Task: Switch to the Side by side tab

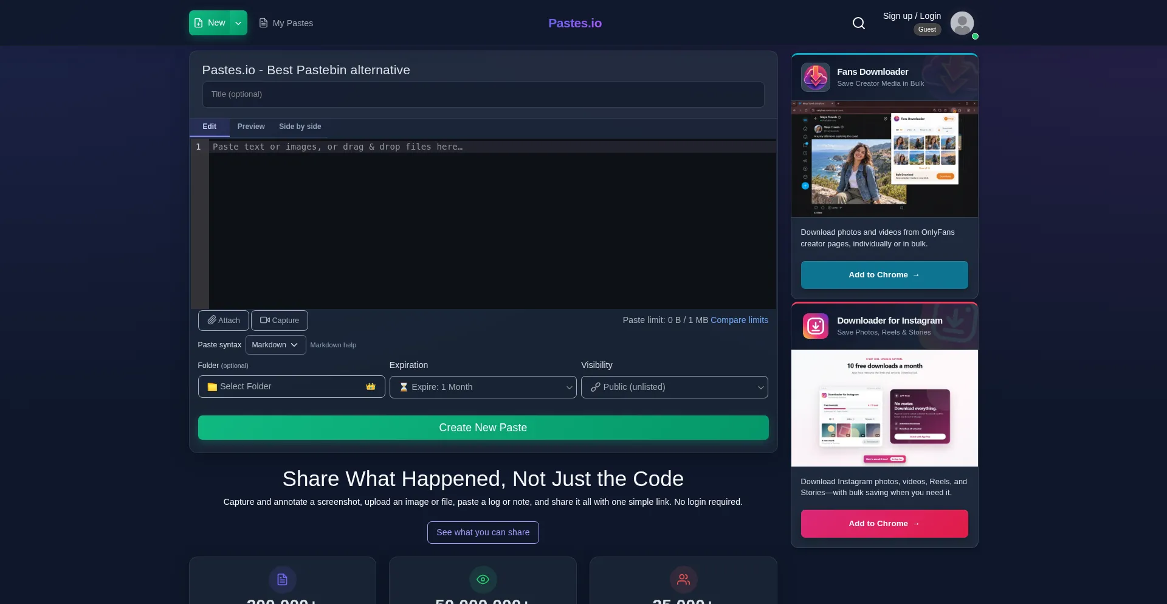Action: coord(300,127)
